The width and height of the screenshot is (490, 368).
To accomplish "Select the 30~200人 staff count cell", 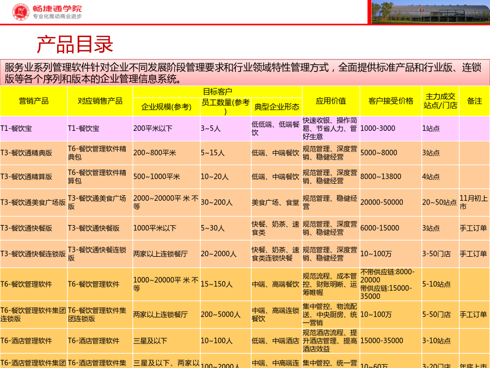I will pyautogui.click(x=225, y=202).
